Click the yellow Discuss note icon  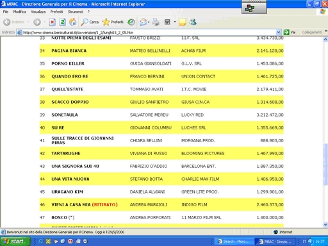(183, 22)
